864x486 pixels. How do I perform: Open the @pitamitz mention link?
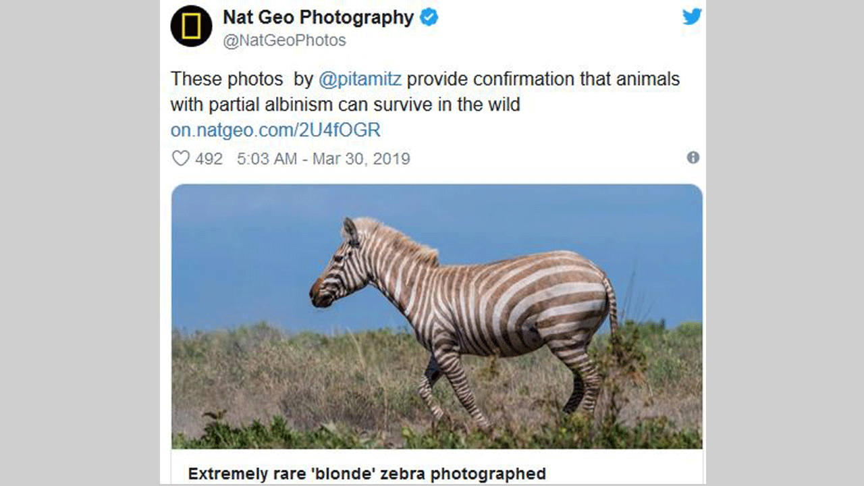click(x=360, y=79)
